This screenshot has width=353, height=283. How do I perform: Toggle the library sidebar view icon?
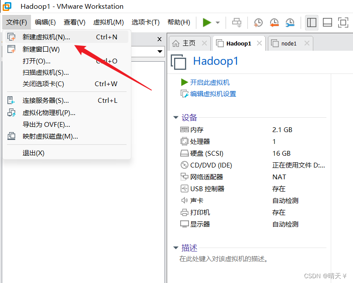(x=312, y=23)
